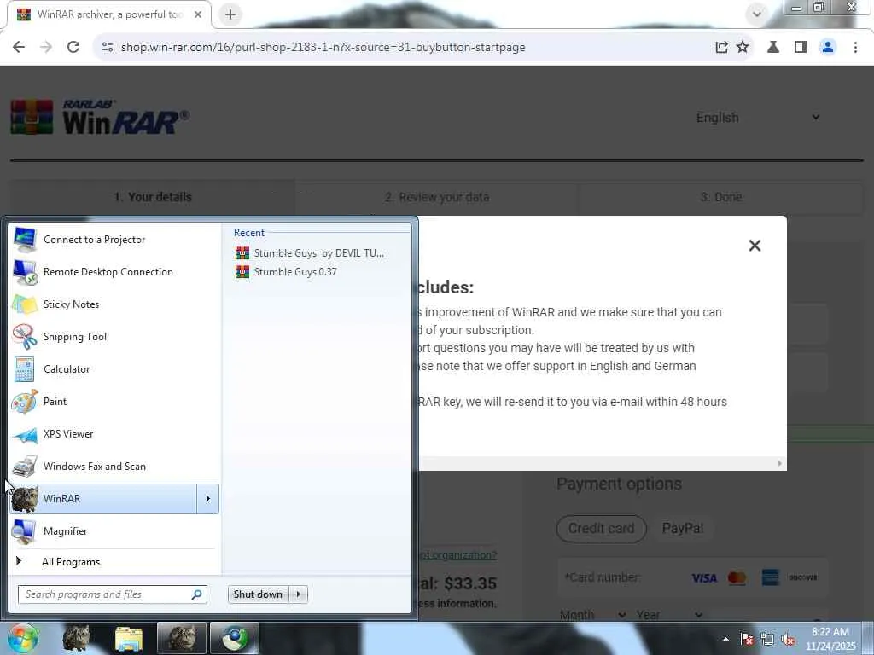Image resolution: width=874 pixels, height=655 pixels.
Task: Open Windows Explorer from taskbar
Action: 129,638
